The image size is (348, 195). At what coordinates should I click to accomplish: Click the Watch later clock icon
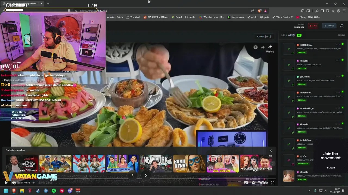click(x=256, y=47)
